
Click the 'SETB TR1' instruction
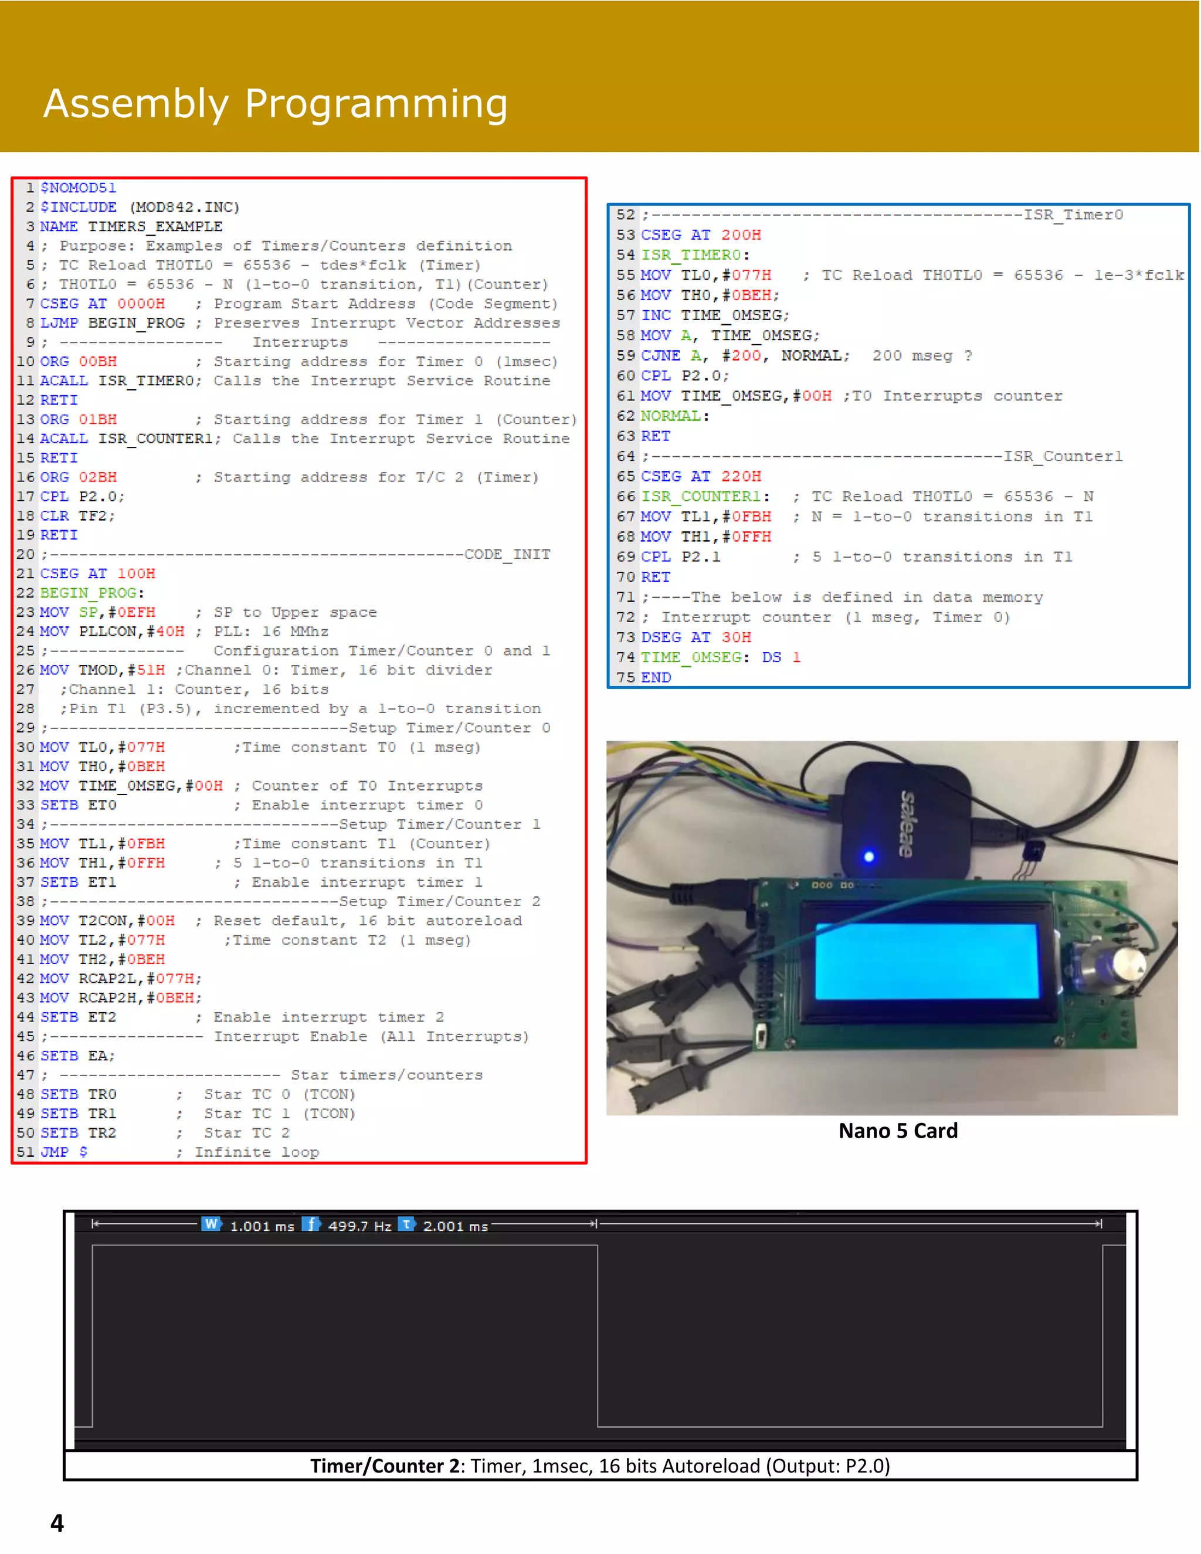click(x=78, y=1114)
